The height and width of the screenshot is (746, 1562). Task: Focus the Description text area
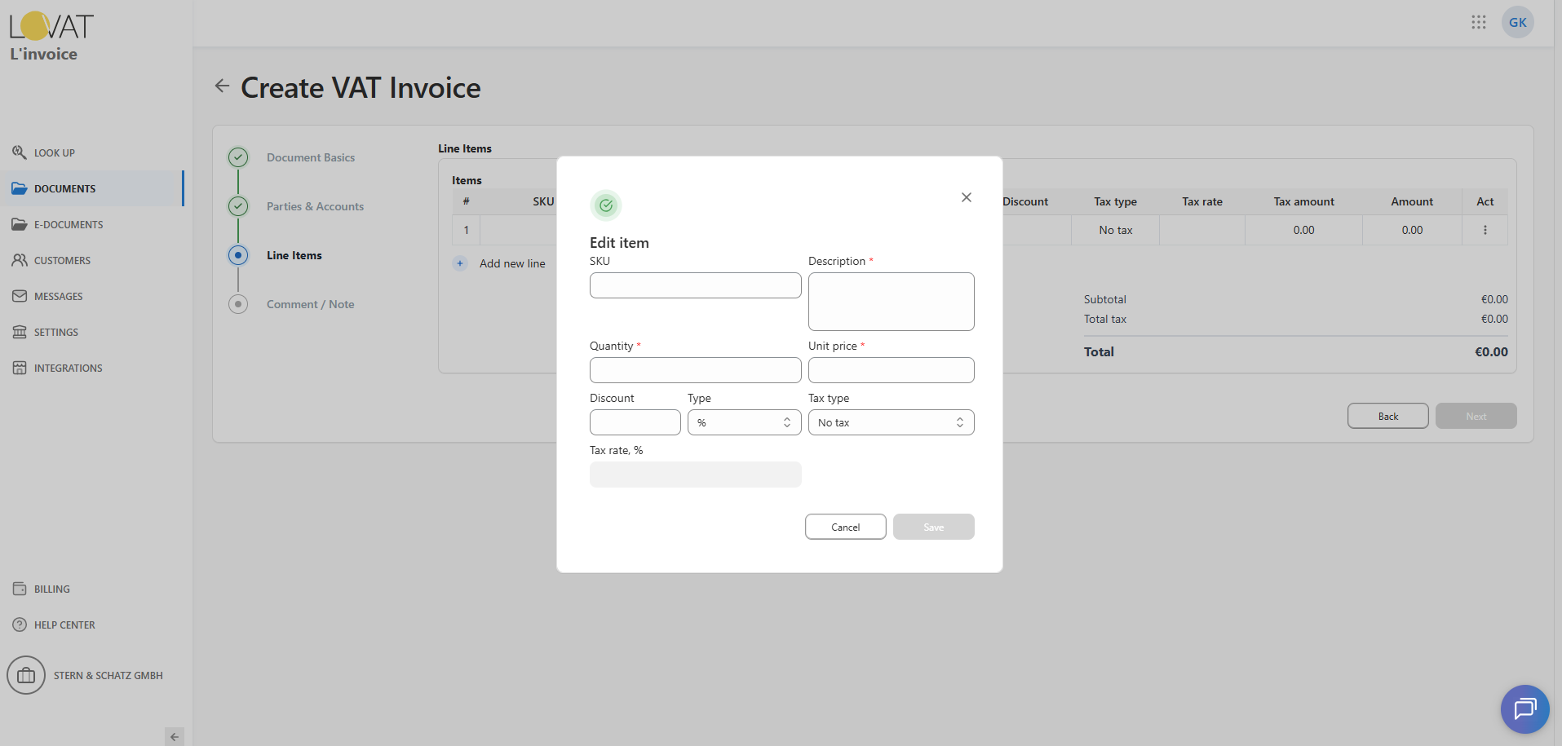pos(891,302)
